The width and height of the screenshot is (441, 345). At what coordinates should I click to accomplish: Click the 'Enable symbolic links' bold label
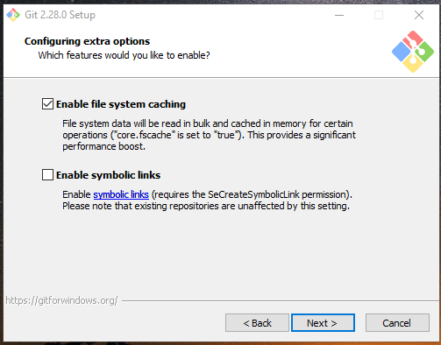[109, 175]
